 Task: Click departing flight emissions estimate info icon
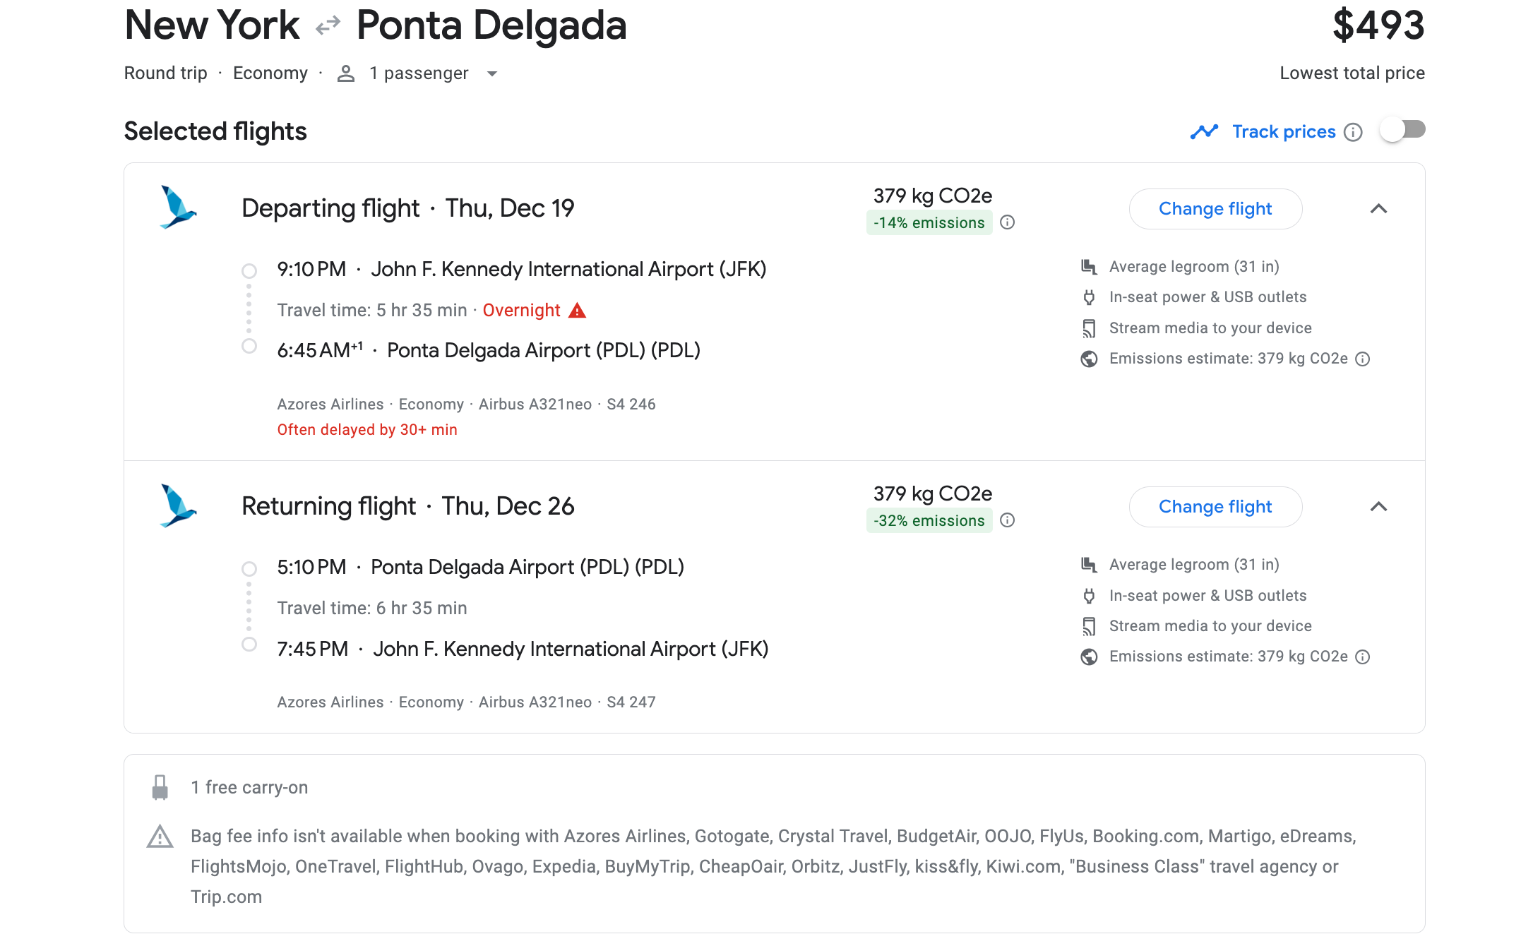(1363, 359)
